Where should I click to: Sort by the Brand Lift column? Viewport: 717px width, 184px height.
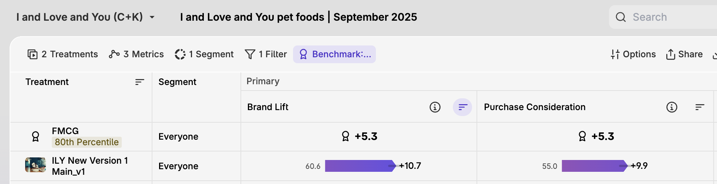coord(462,107)
